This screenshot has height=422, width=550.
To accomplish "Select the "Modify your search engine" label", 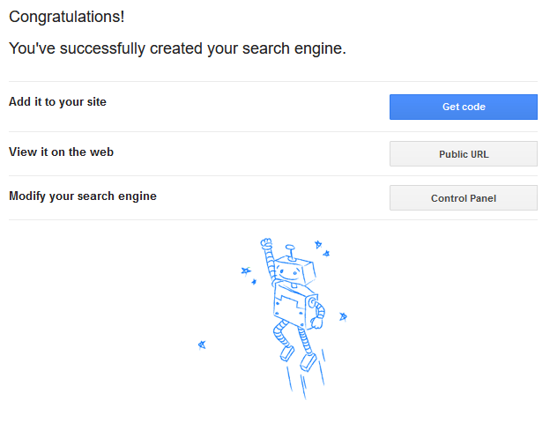I will 83,196.
